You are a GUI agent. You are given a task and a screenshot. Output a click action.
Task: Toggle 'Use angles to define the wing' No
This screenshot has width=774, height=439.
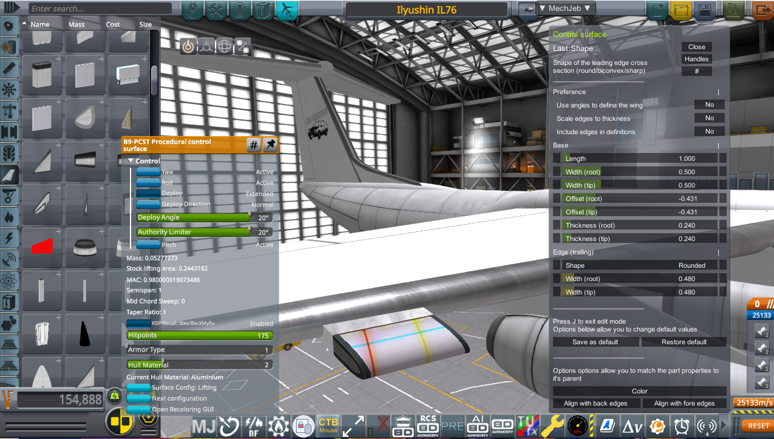[x=709, y=105]
